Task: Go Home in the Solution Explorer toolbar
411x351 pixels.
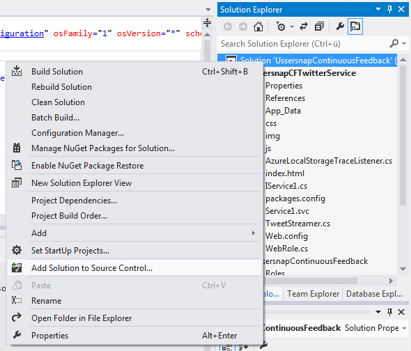Action: [x=258, y=26]
